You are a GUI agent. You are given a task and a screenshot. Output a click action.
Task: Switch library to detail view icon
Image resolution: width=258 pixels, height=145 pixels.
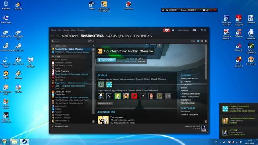coord(198,41)
